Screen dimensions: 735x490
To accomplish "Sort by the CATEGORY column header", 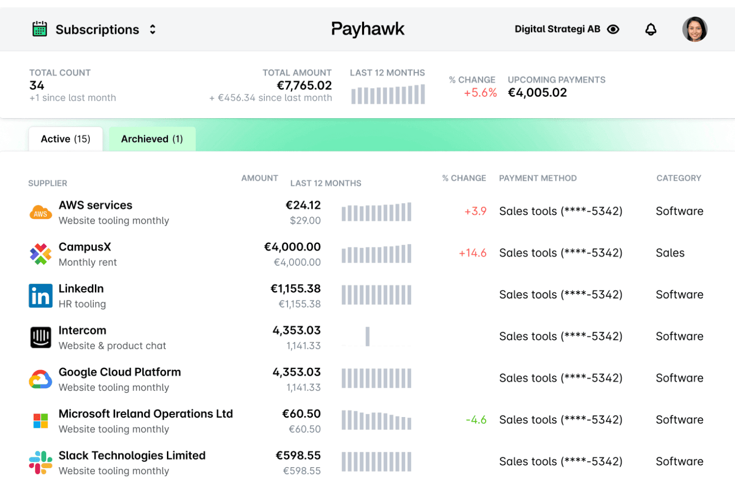I will (x=679, y=178).
